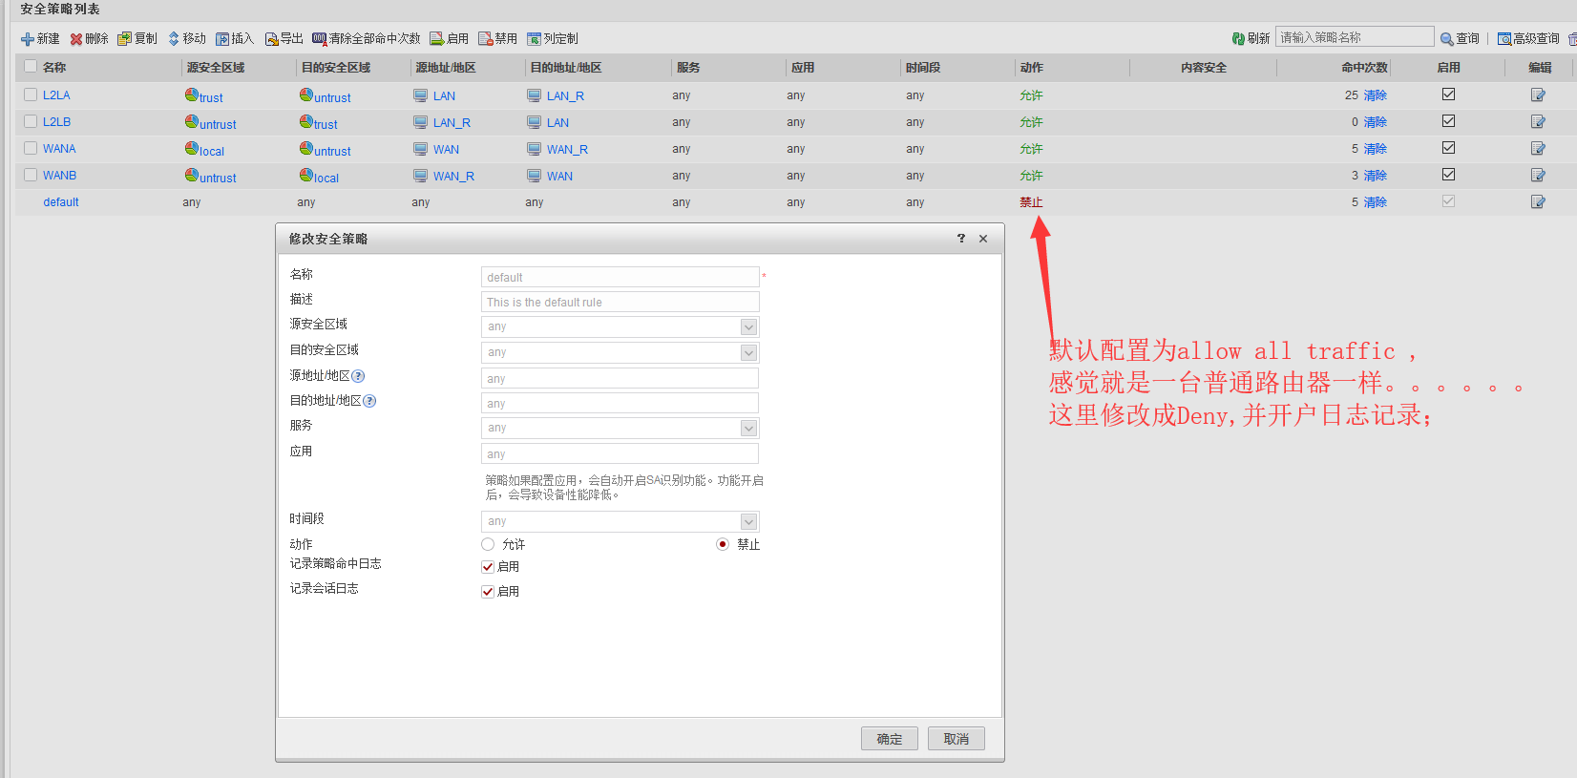
Task: Click the 导出 (export) toolbar button
Action: (x=284, y=39)
